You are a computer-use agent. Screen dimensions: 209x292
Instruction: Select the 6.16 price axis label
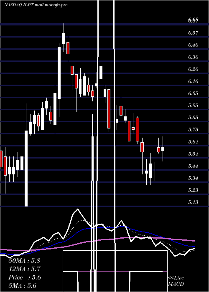[193, 81]
